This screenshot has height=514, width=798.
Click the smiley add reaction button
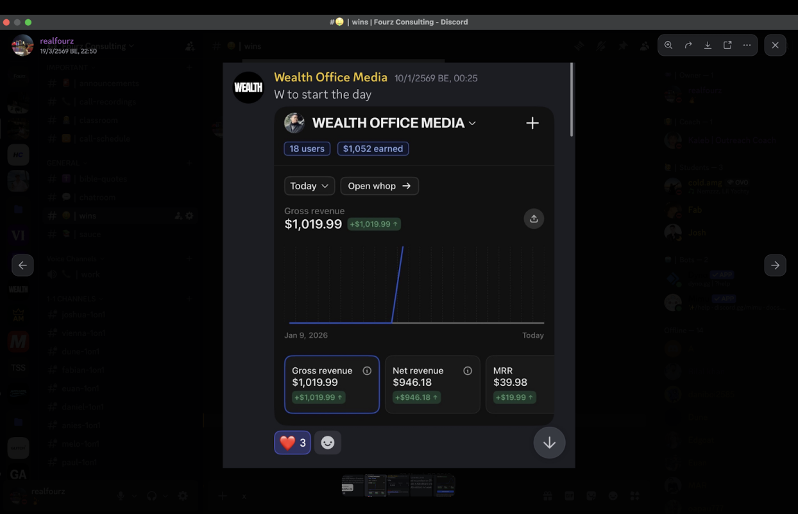point(327,442)
